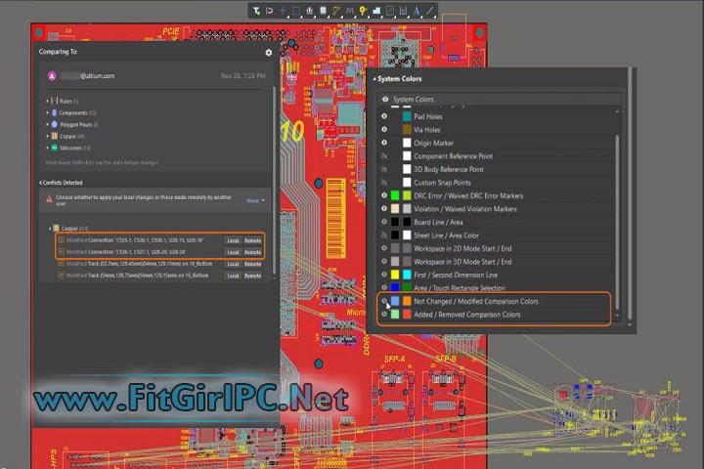Image resolution: width=704 pixels, height=469 pixels.
Task: Expand the Components tree node
Action: (x=47, y=112)
